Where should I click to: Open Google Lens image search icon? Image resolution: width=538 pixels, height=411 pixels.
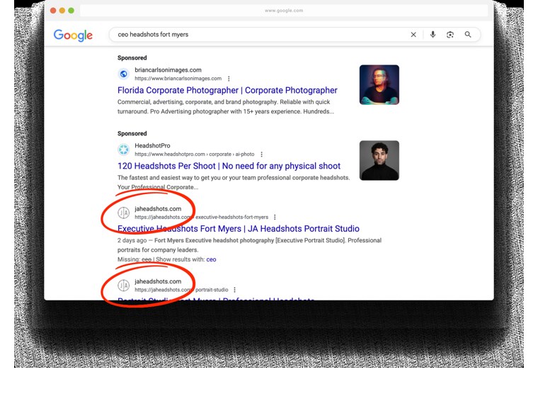click(x=450, y=35)
